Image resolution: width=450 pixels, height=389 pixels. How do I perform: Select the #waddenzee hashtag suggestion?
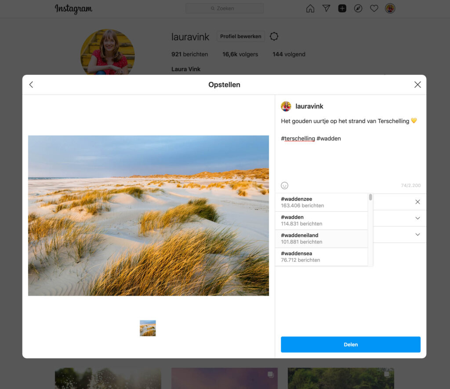point(322,202)
